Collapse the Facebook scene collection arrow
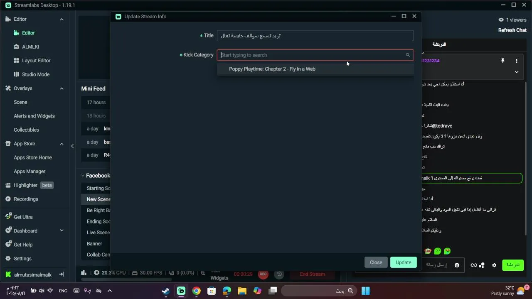The image size is (532, 299). point(83,176)
